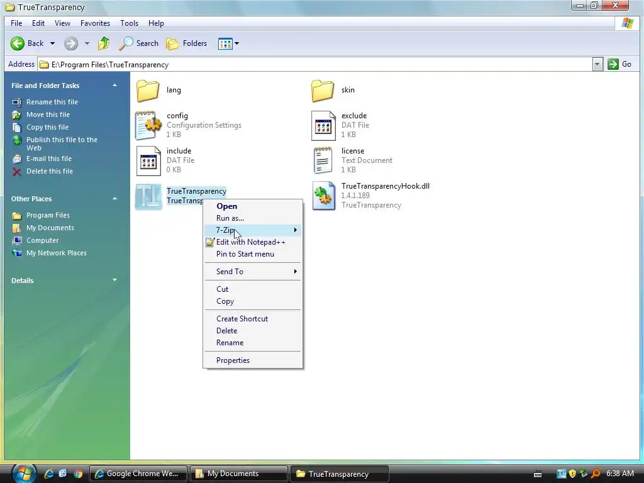Screen dimensions: 644x483
Task: Launch Chrome from quick launch
Action: [x=78, y=474]
